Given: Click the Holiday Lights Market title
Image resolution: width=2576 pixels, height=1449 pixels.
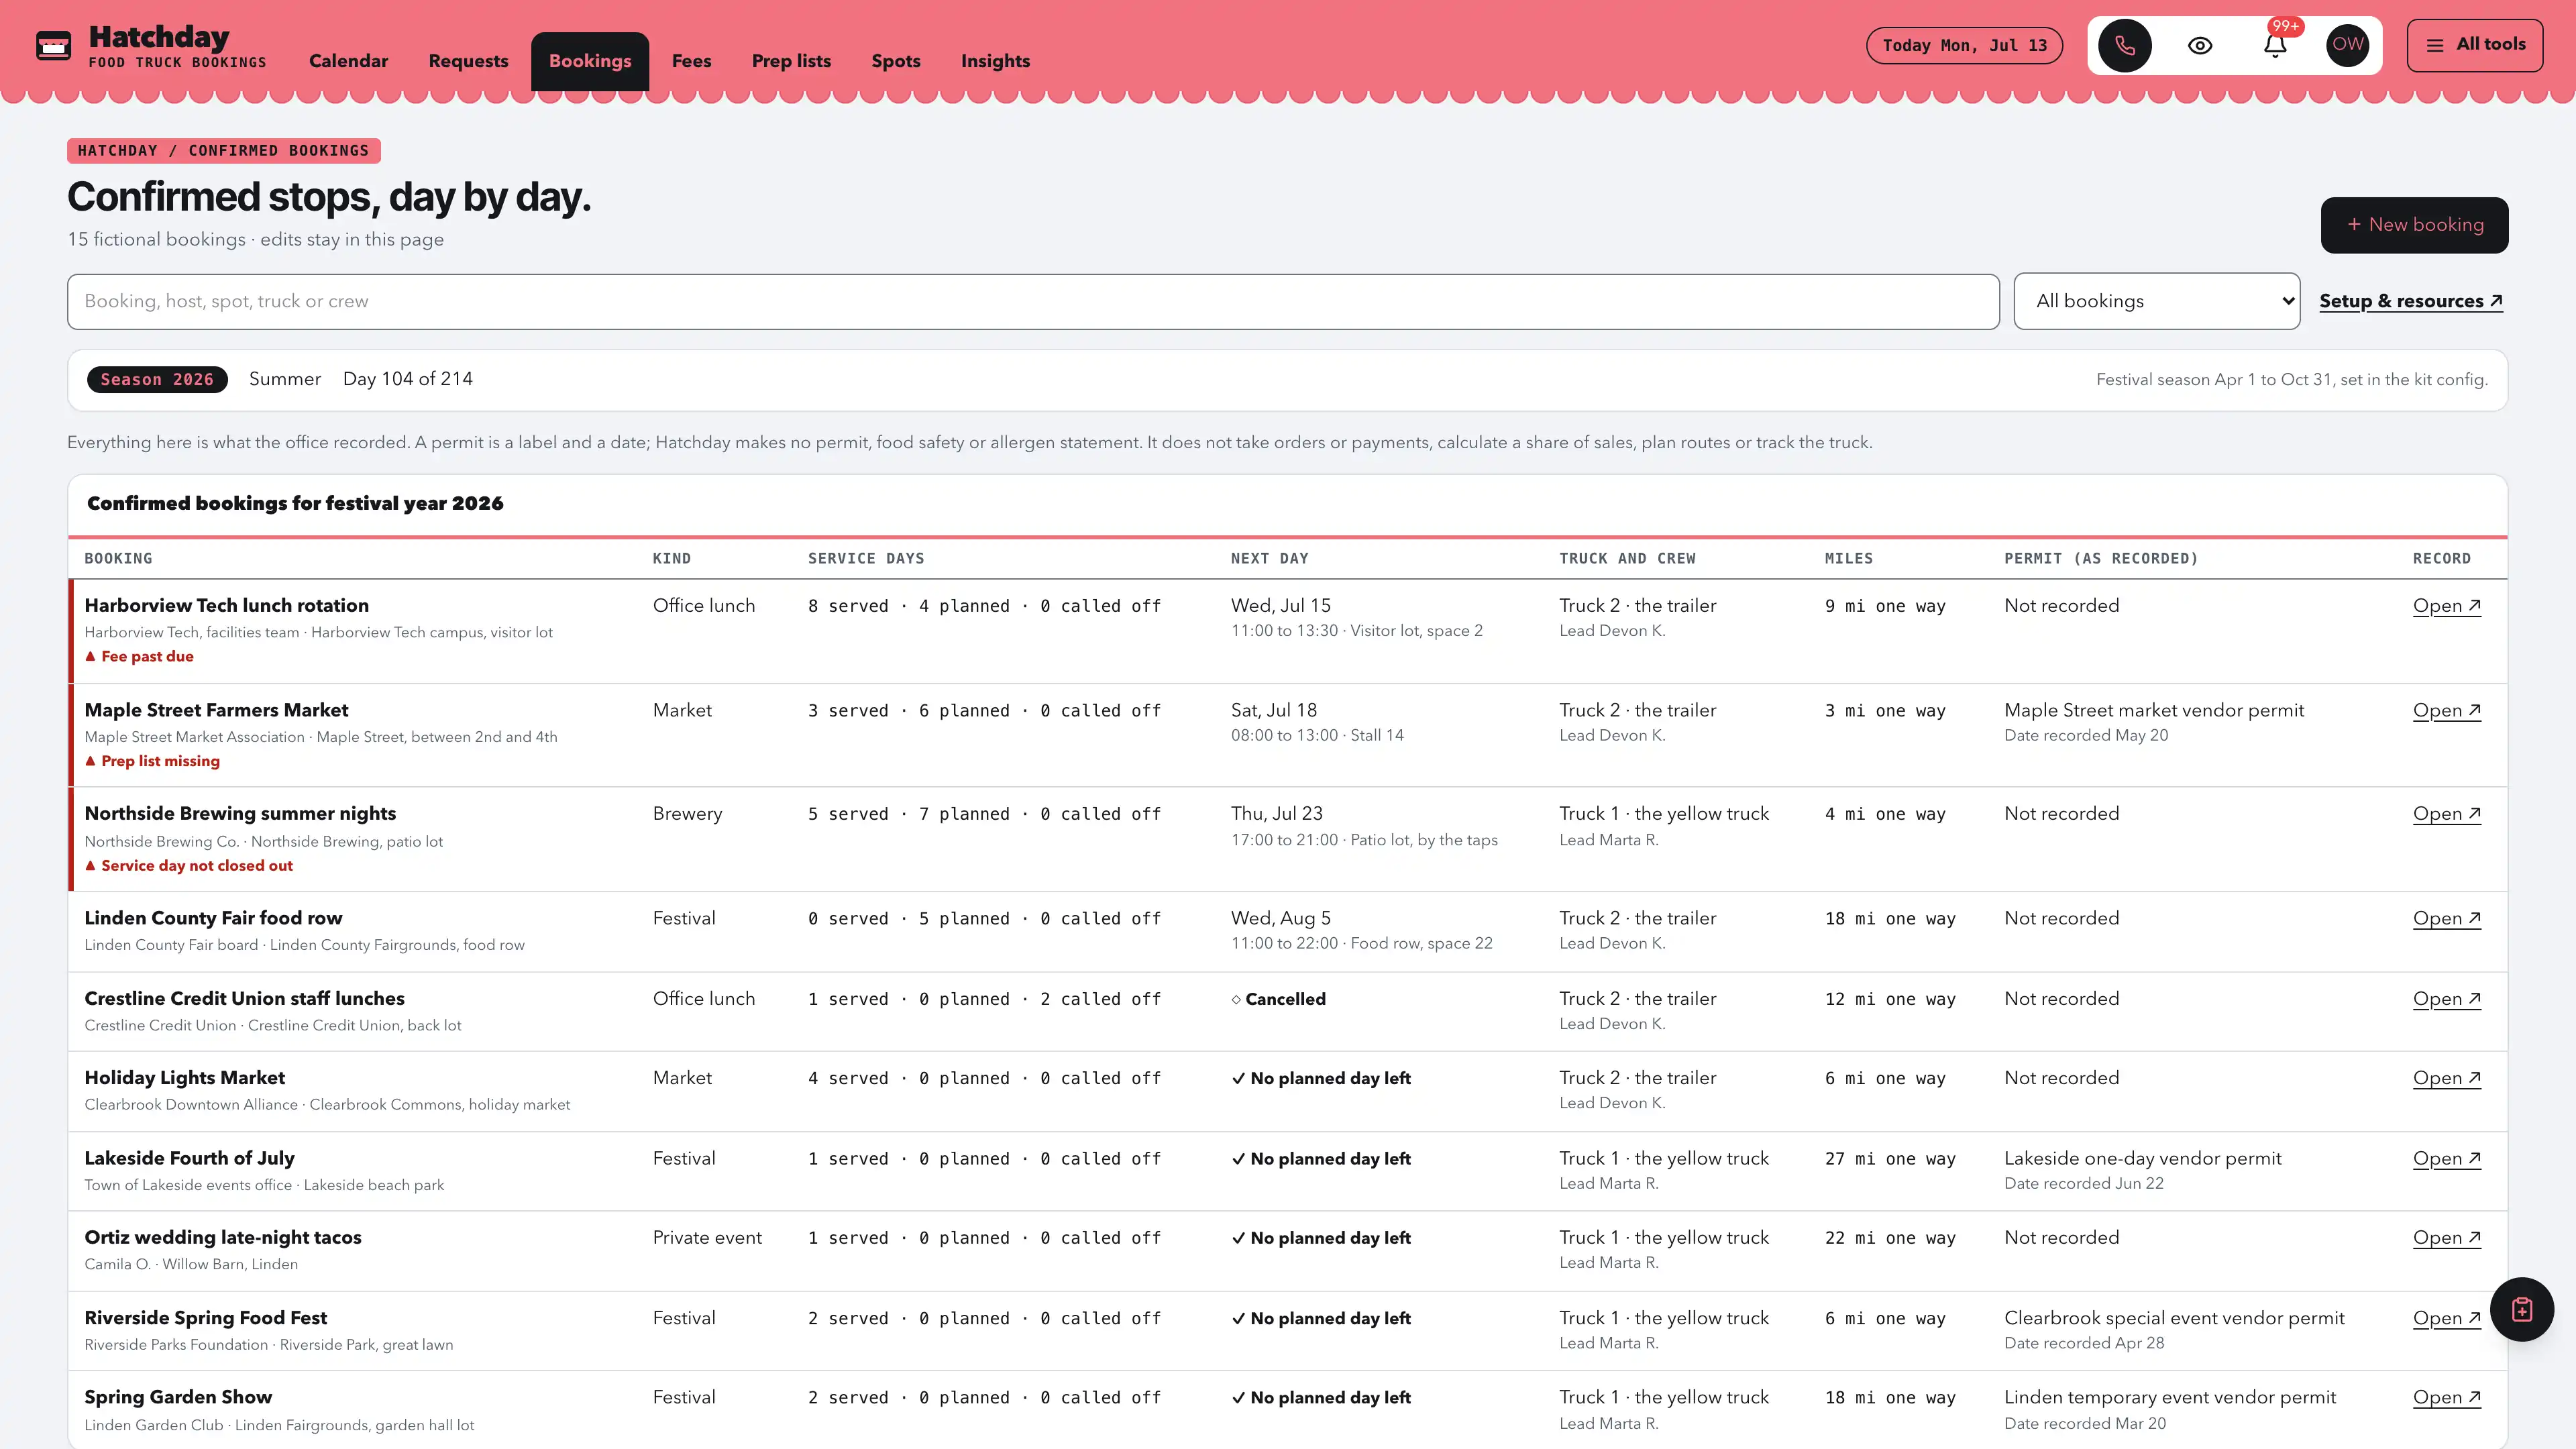Looking at the screenshot, I should tap(184, 1077).
